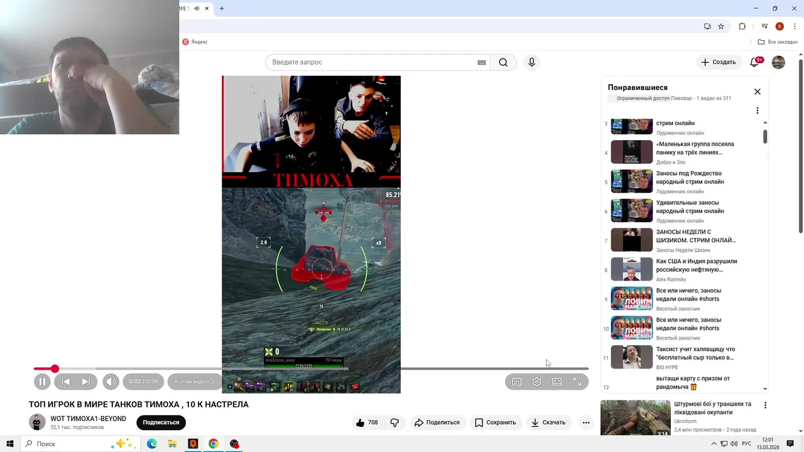Start voice search with microphone
The image size is (804, 452).
[531, 62]
